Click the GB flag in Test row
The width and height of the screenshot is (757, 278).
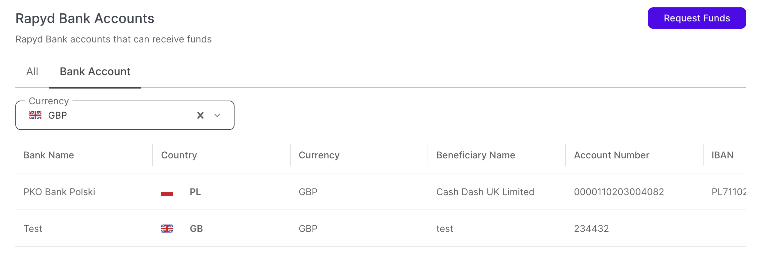pos(167,229)
